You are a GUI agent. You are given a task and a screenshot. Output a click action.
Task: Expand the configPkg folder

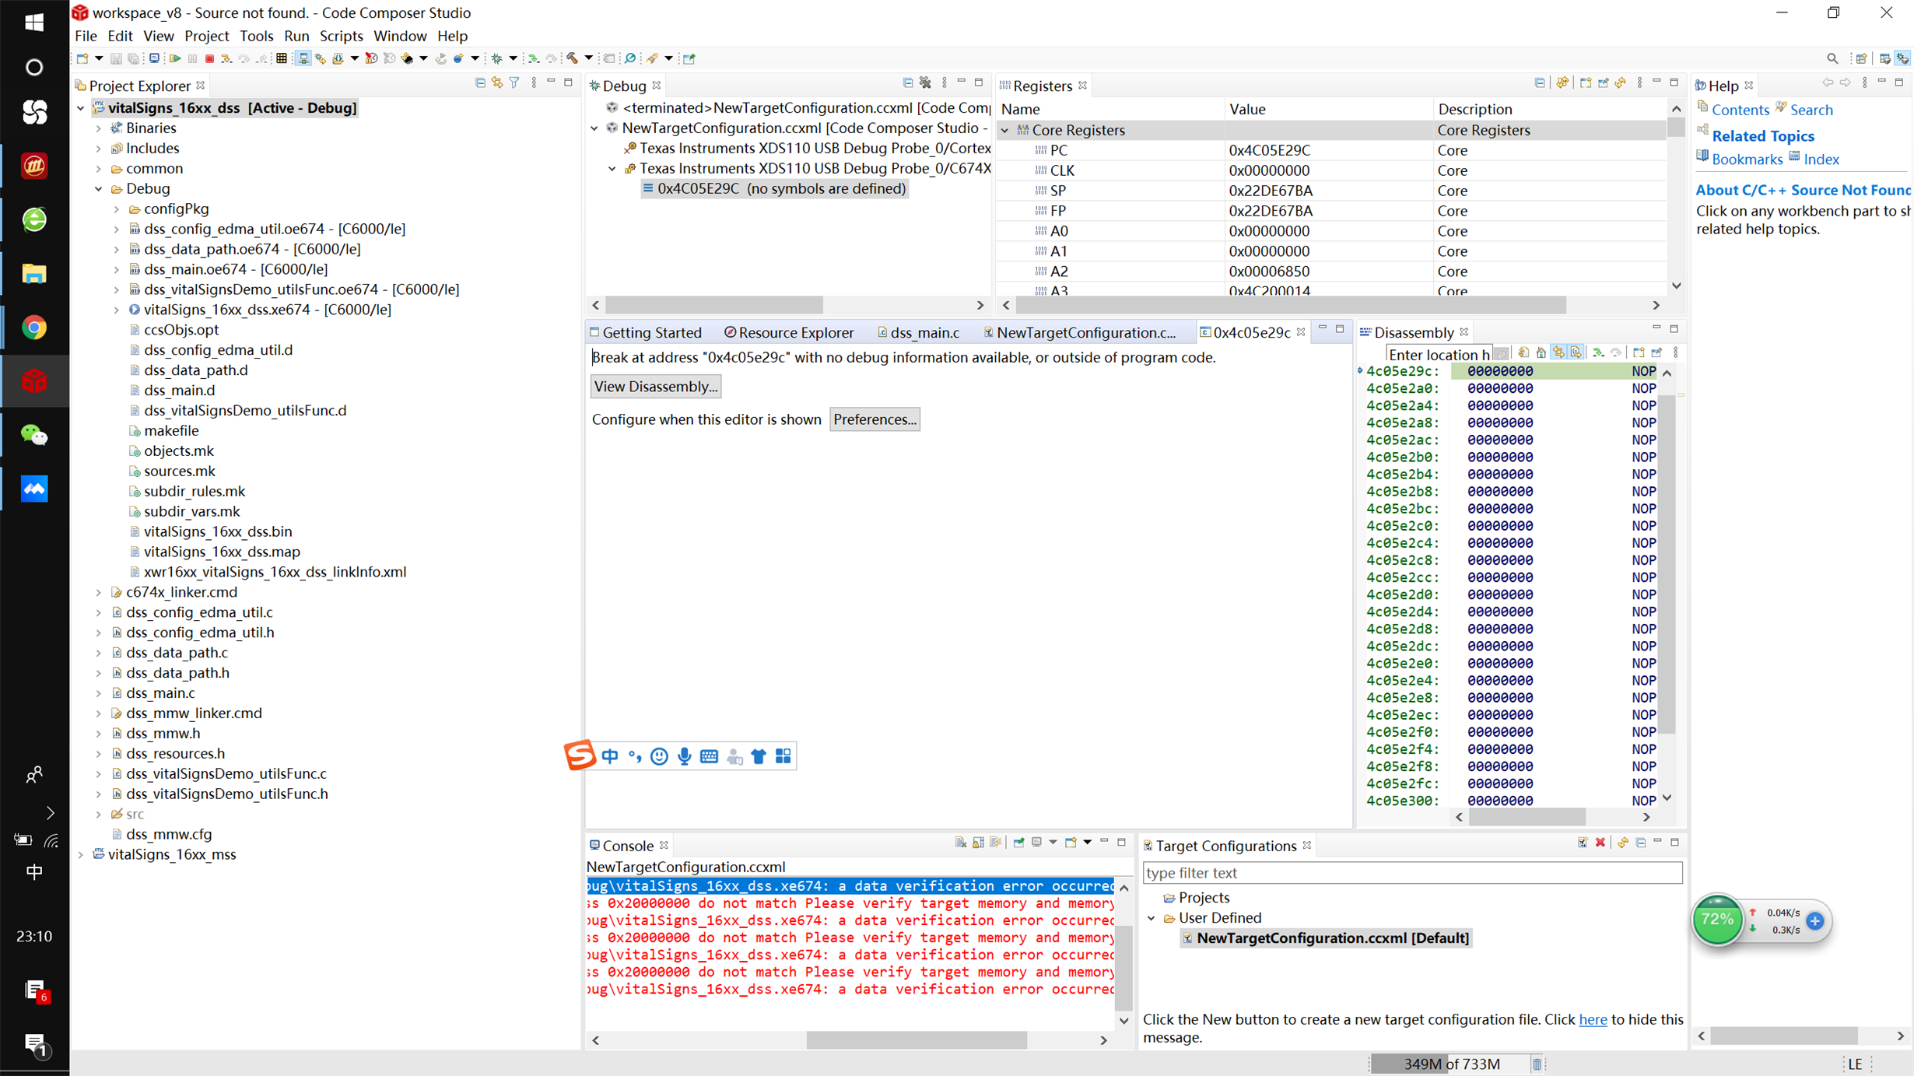(117, 209)
